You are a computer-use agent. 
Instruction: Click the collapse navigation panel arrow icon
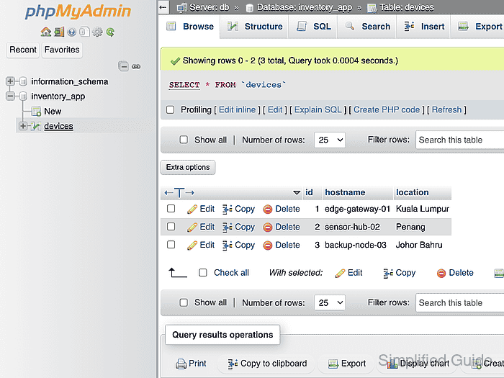pyautogui.click(x=163, y=7)
